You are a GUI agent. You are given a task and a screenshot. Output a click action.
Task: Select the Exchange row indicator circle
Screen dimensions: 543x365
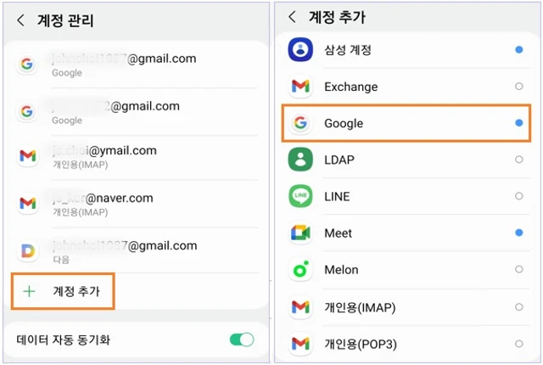518,87
